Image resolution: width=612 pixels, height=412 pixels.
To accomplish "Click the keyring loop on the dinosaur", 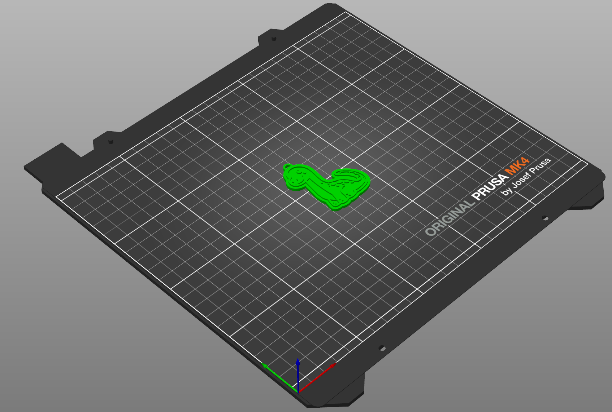I will tap(287, 167).
